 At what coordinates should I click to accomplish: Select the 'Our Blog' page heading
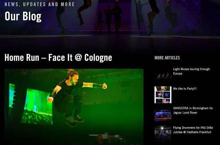pyautogui.click(x=23, y=16)
